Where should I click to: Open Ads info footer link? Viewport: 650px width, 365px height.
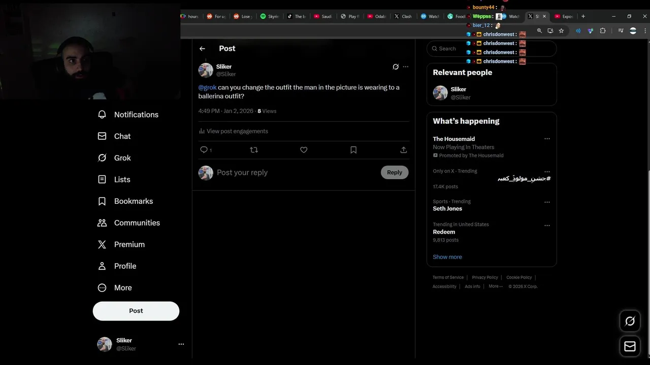click(472, 286)
